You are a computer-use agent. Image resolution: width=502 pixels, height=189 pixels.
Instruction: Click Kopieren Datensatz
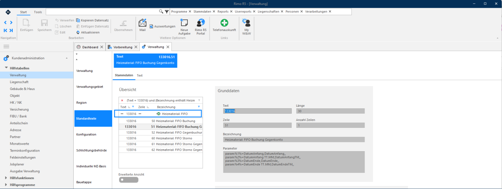pos(92,20)
